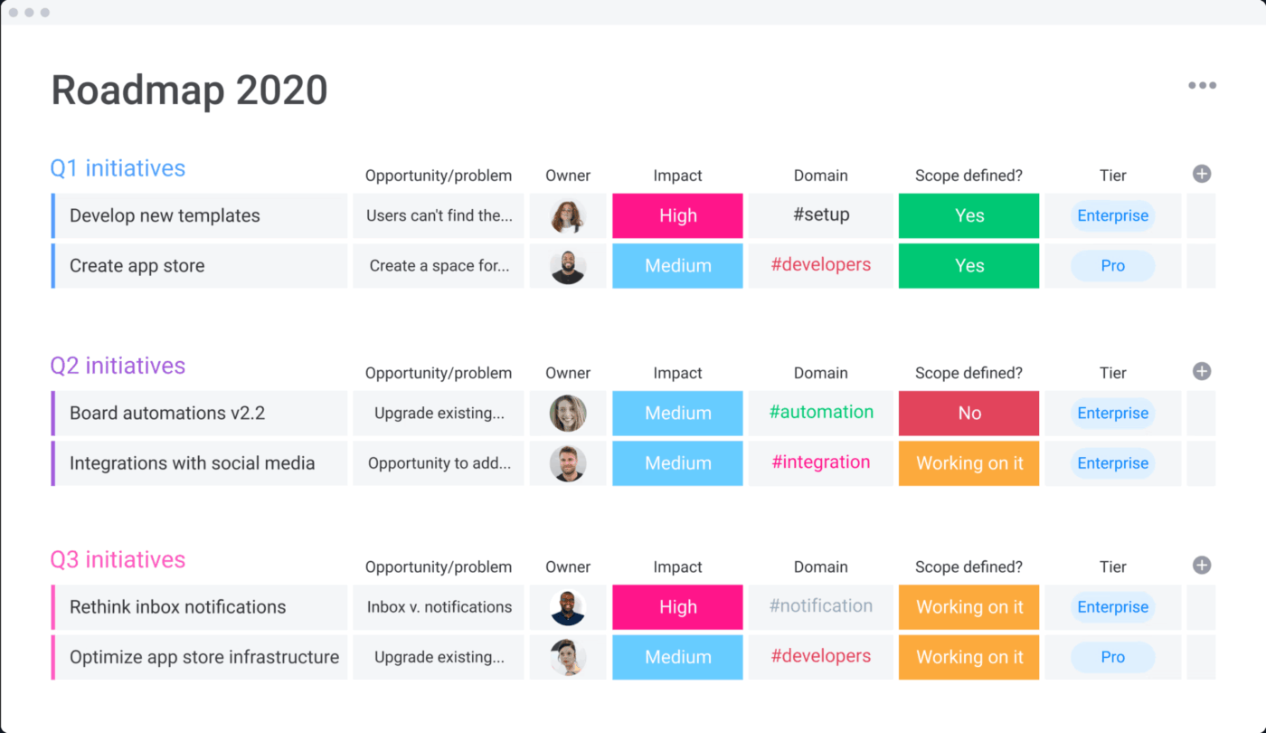Click the #automation domain tag

[820, 412]
